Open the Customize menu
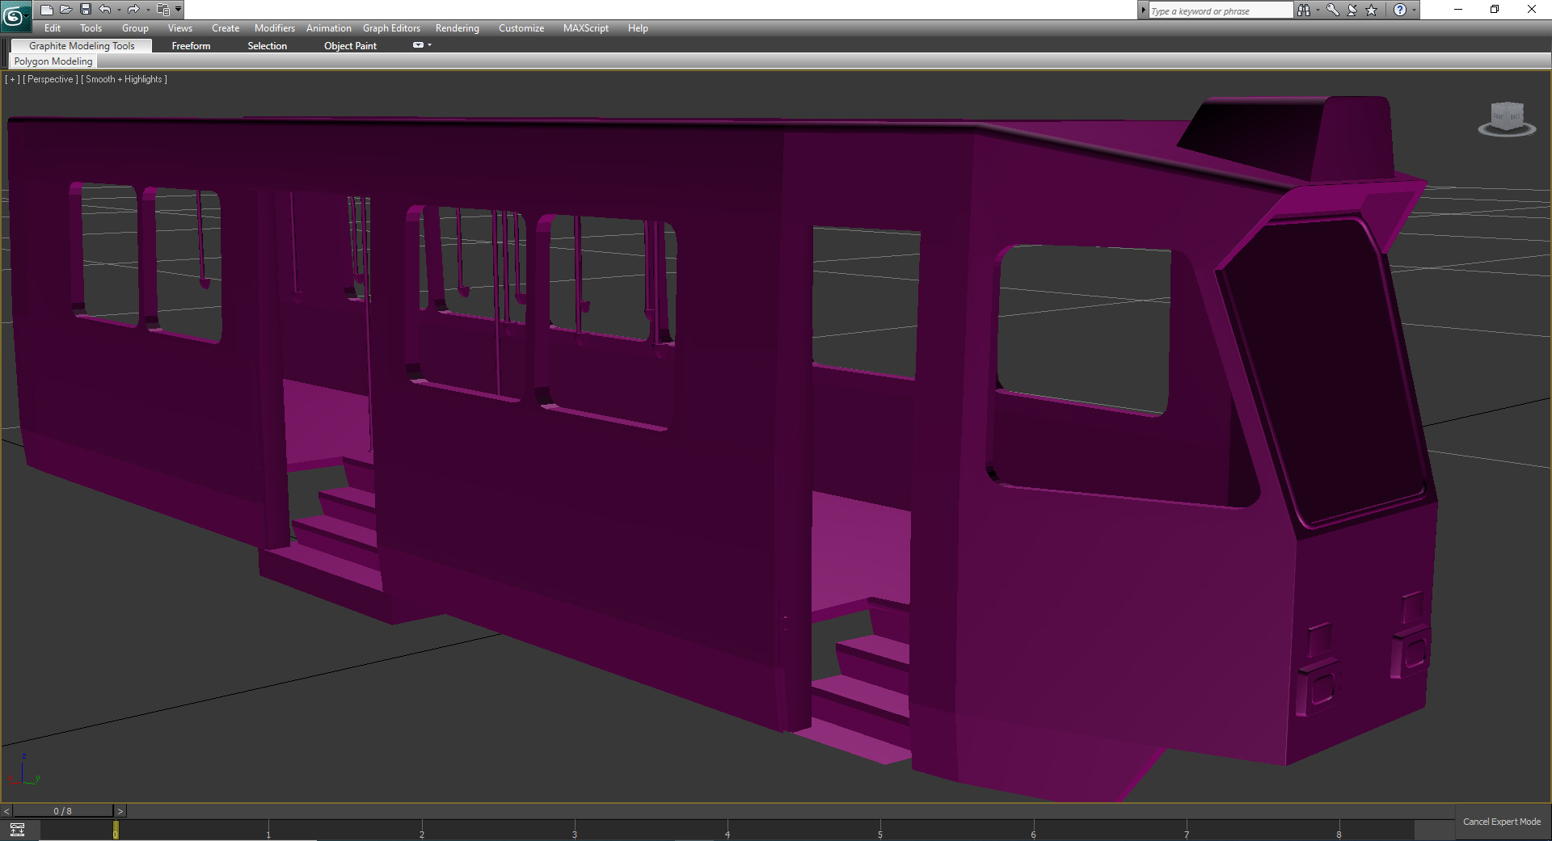The image size is (1552, 841). tap(521, 28)
